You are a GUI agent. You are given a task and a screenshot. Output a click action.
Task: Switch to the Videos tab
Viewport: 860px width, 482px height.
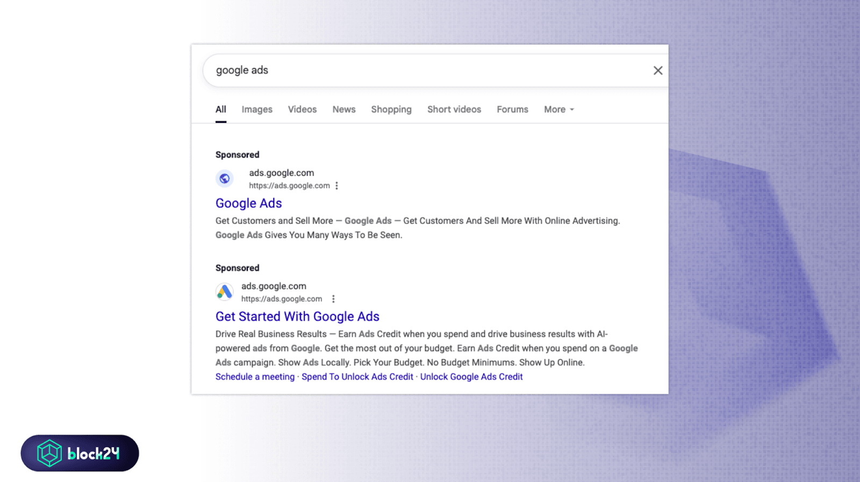pos(302,109)
